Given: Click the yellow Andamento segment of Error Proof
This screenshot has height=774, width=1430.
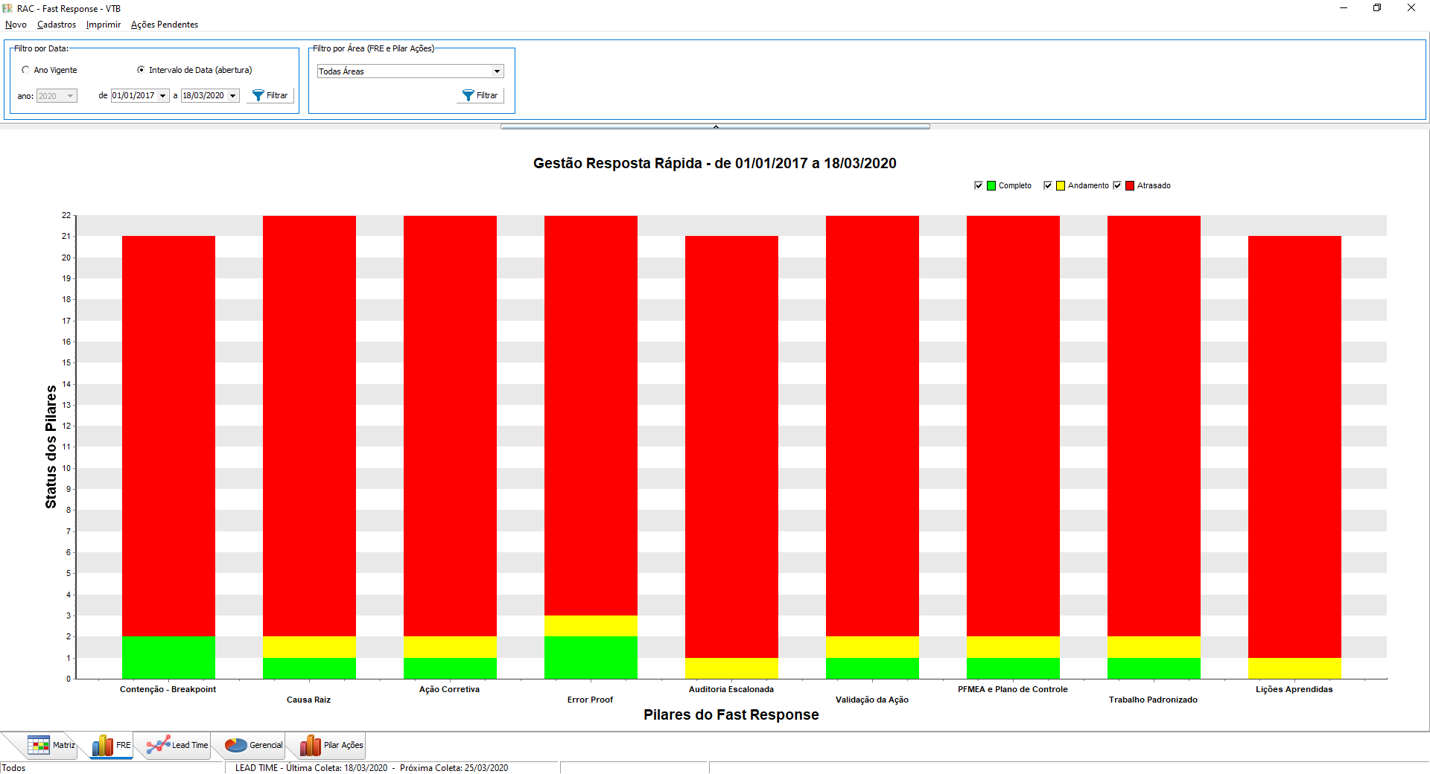Looking at the screenshot, I should click(x=591, y=626).
